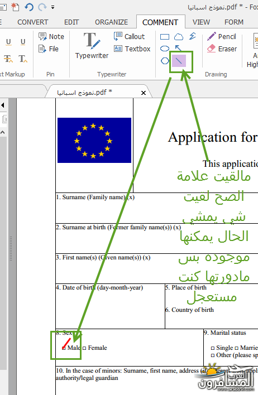Choose the Eraser tool

pos(222,49)
